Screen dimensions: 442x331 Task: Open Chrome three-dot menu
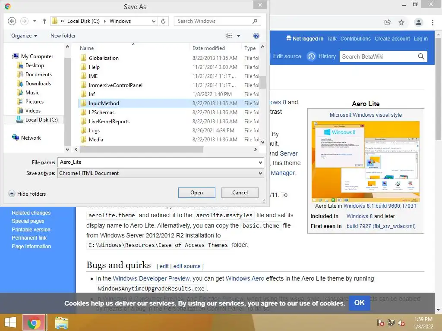(x=433, y=22)
